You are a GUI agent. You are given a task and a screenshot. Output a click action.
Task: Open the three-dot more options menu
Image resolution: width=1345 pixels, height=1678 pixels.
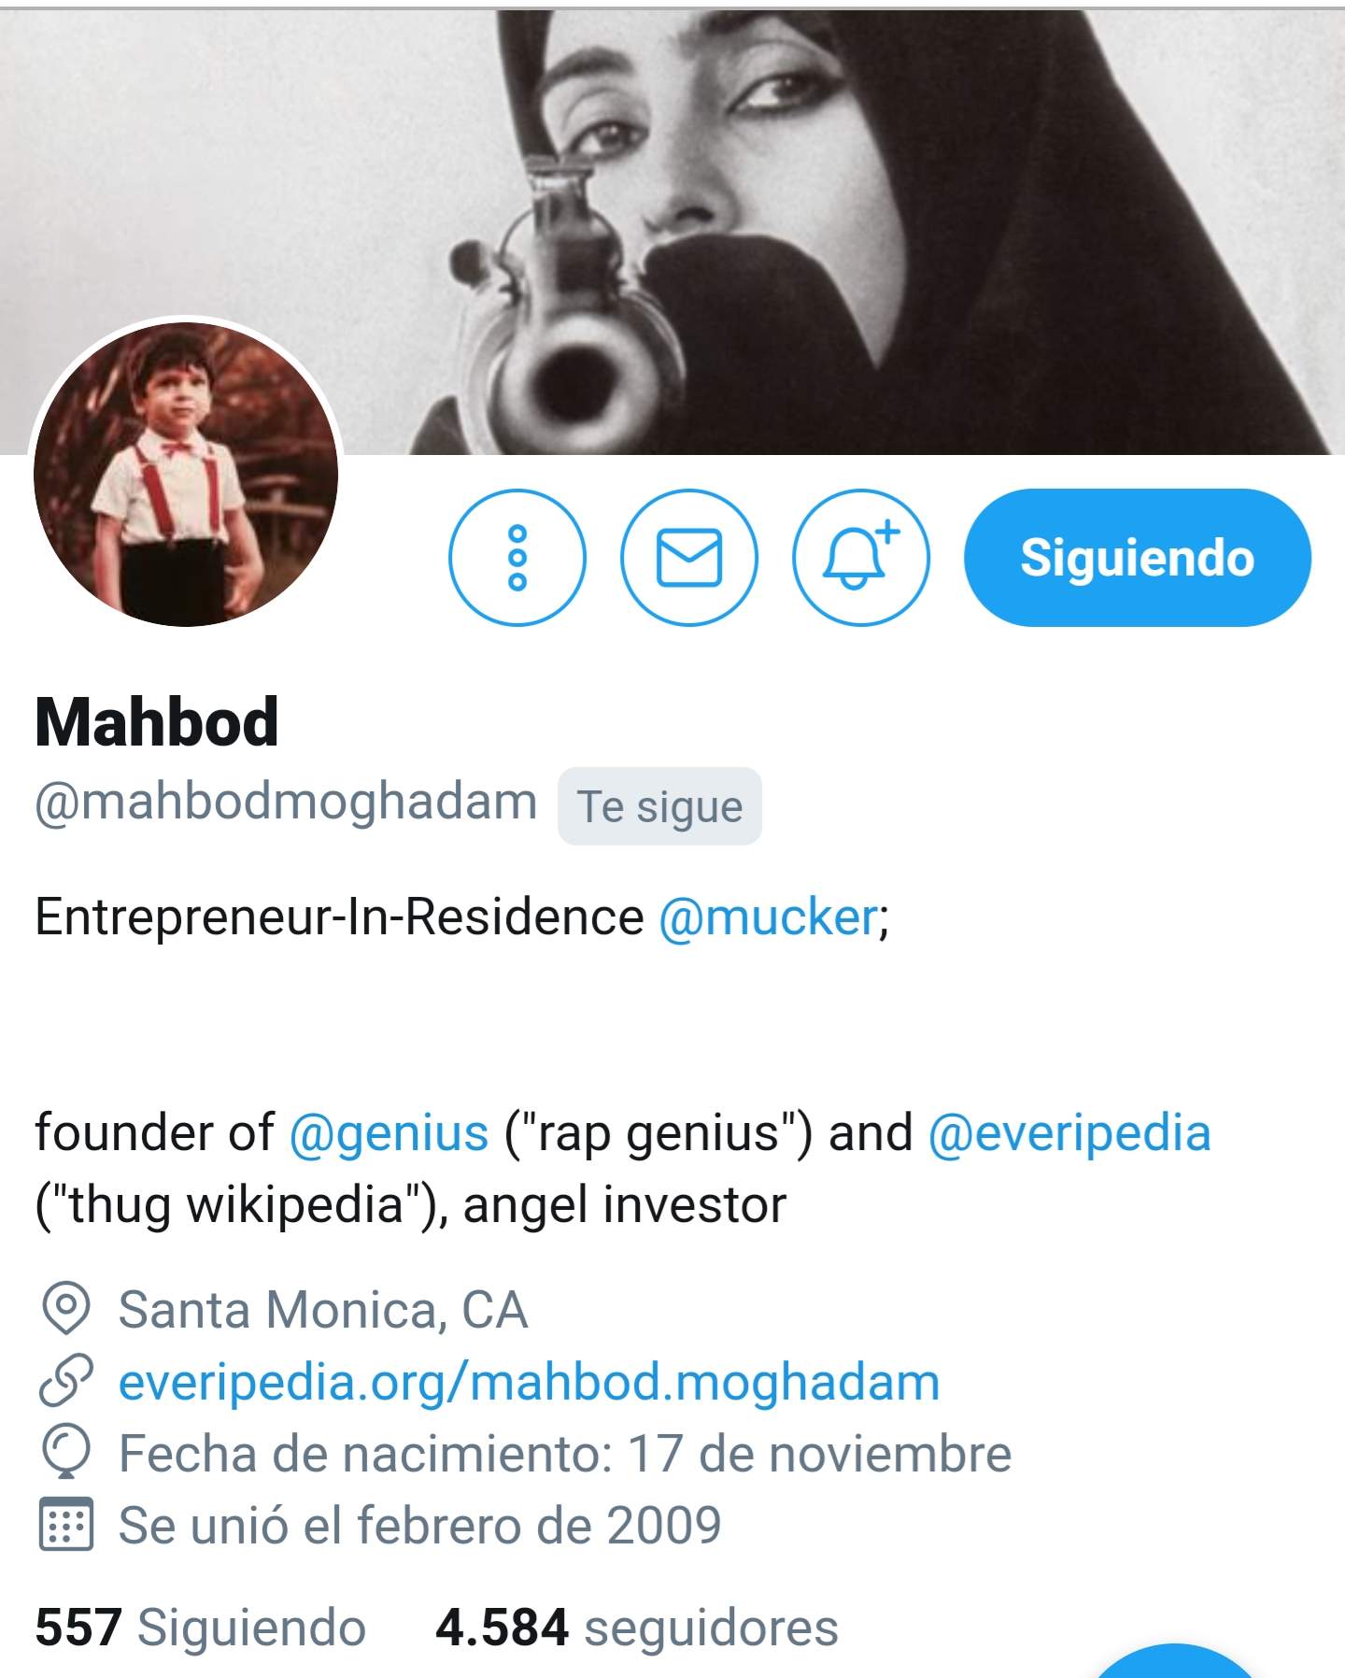point(517,558)
